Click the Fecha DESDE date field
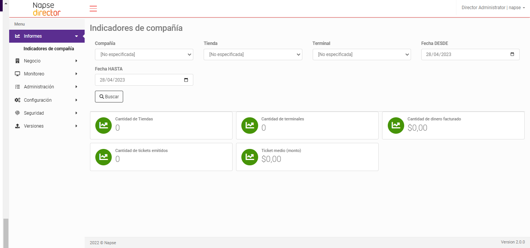 tap(471, 54)
